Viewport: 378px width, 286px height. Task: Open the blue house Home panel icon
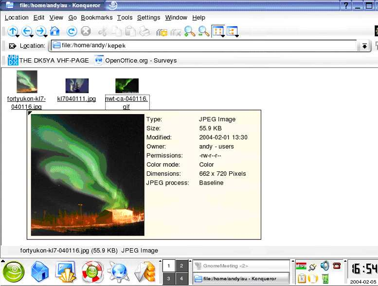pyautogui.click(x=40, y=272)
